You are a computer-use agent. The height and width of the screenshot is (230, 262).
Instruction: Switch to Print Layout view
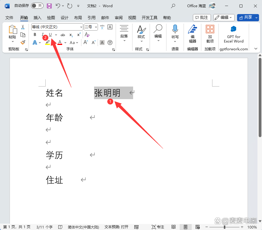coord(185,227)
